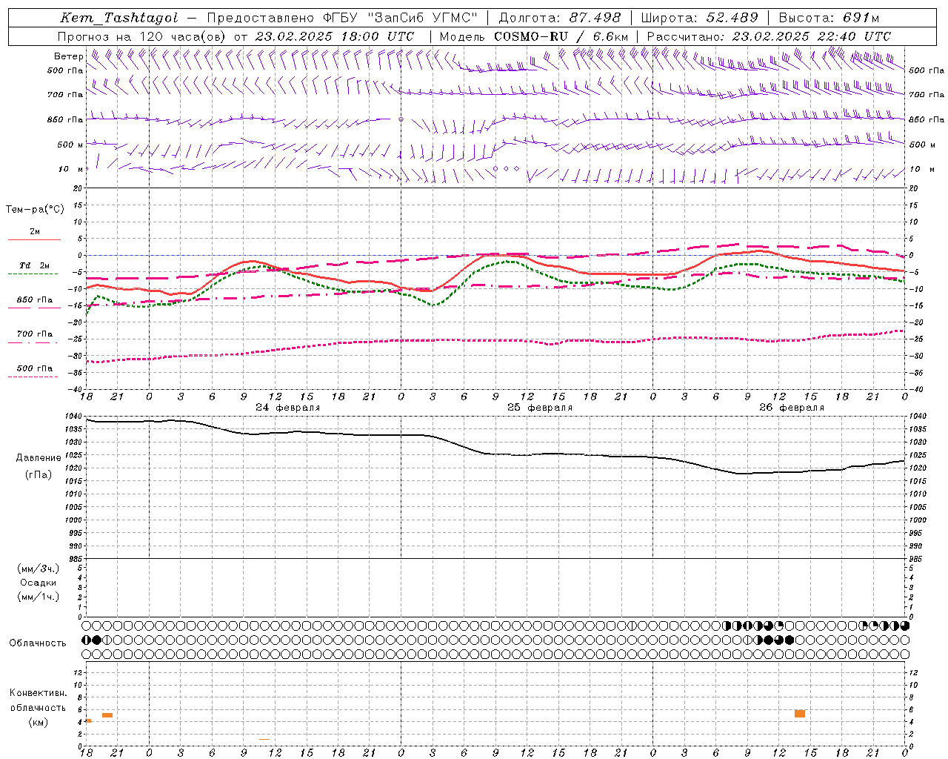Click the computed time Рассчитано: 23.02.2025 22:40 UTC
This screenshot has width=948, height=759.
click(769, 36)
